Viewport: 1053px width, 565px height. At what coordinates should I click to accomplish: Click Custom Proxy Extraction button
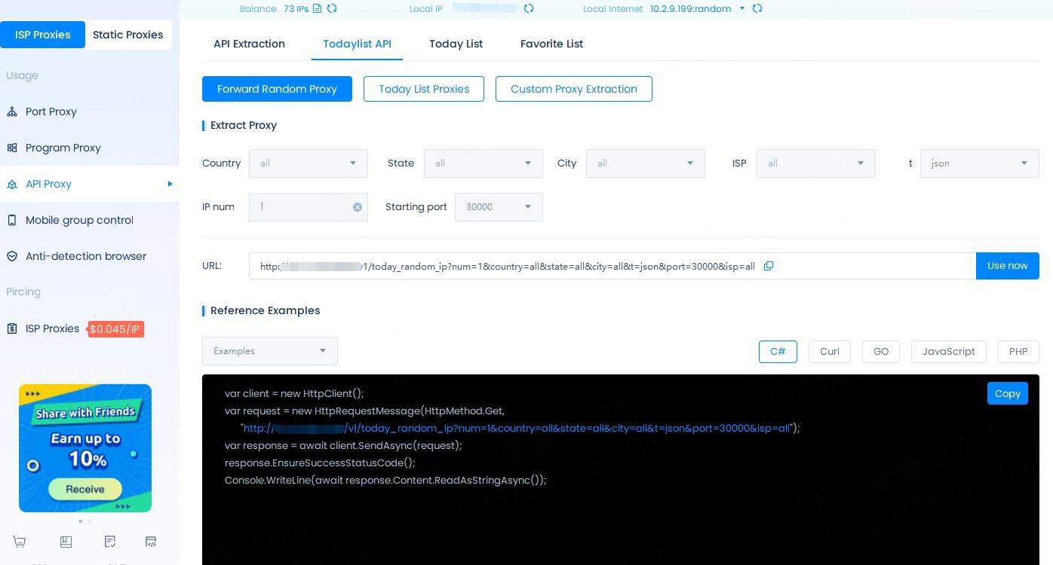coord(573,89)
